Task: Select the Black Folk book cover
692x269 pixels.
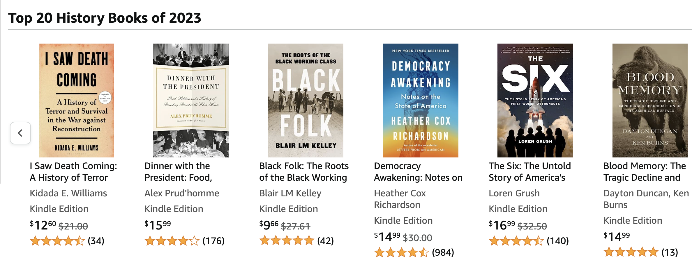Action: 306,101
